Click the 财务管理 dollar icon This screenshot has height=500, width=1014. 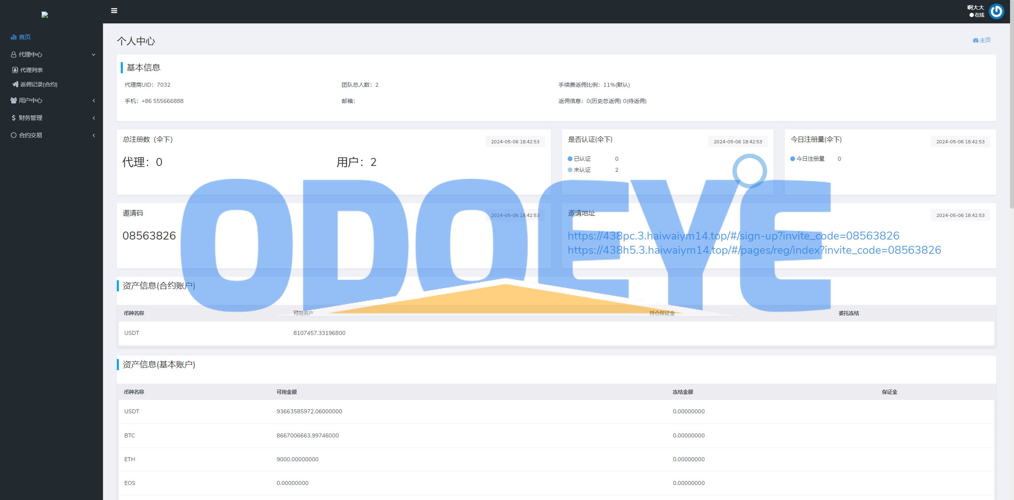[13, 118]
